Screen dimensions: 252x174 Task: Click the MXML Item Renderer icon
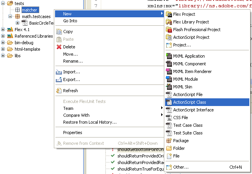[x=169, y=71]
